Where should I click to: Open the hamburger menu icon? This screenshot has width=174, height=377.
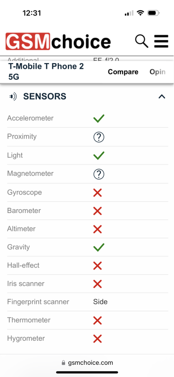coord(161,41)
